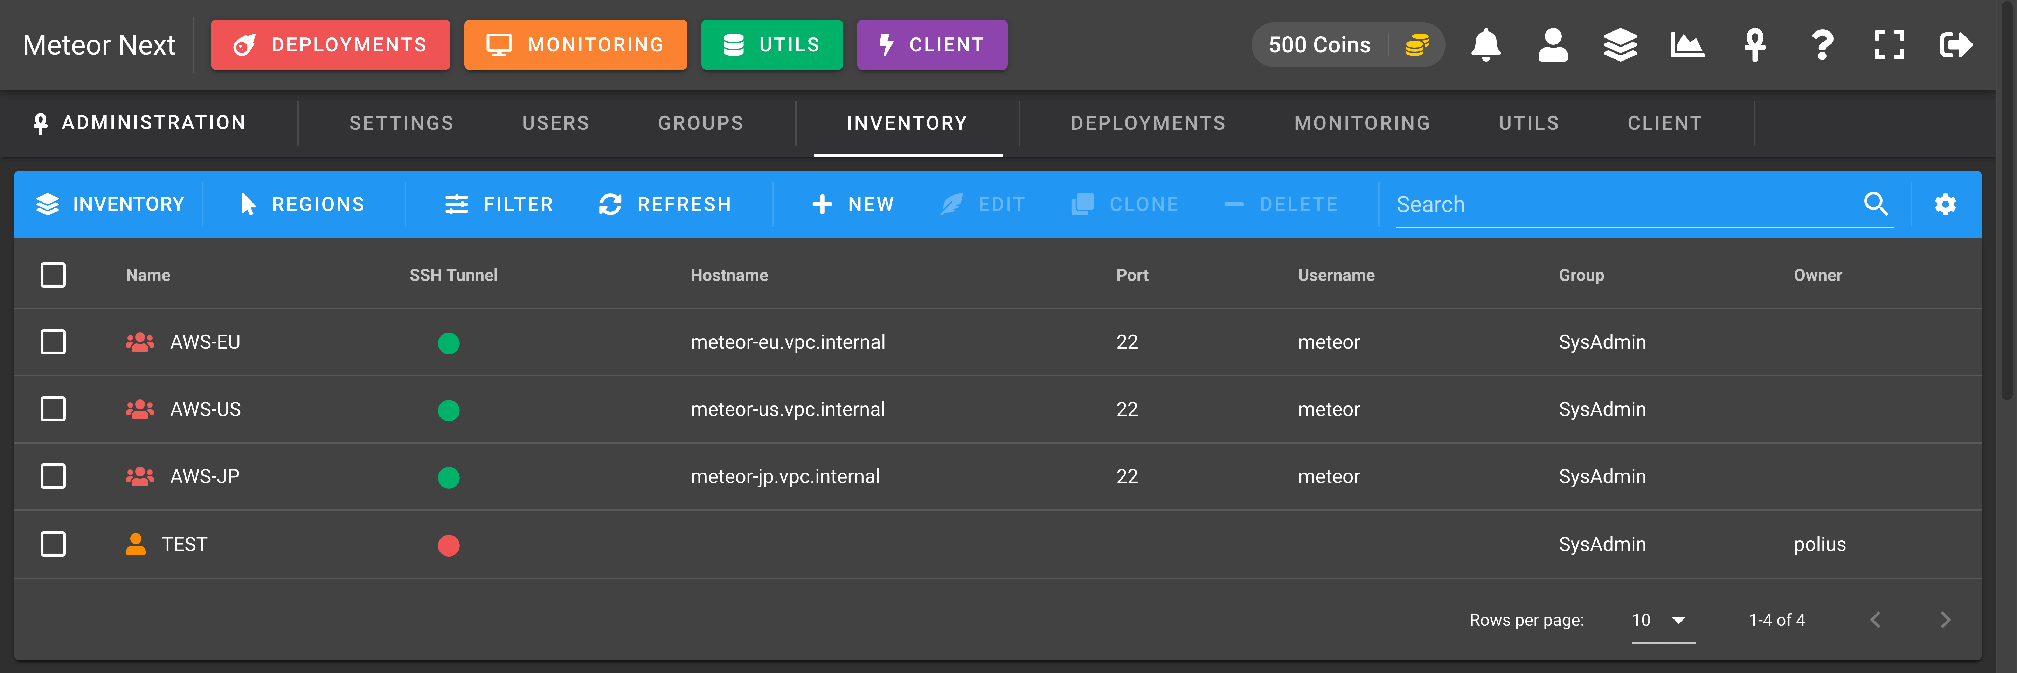Click red SSH tunnel dot for TEST
The image size is (2017, 673).
point(449,545)
